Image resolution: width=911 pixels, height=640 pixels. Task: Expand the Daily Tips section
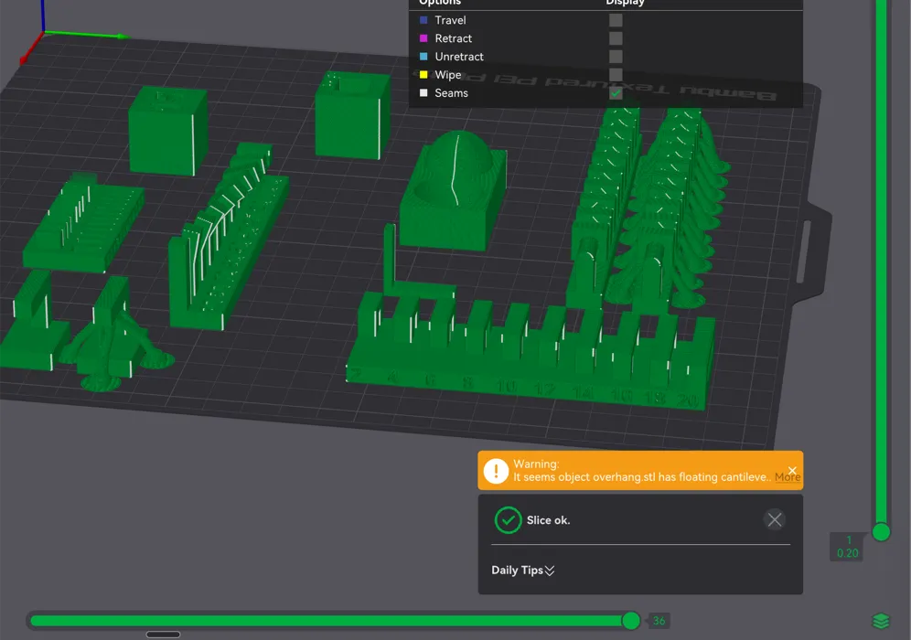[522, 570]
